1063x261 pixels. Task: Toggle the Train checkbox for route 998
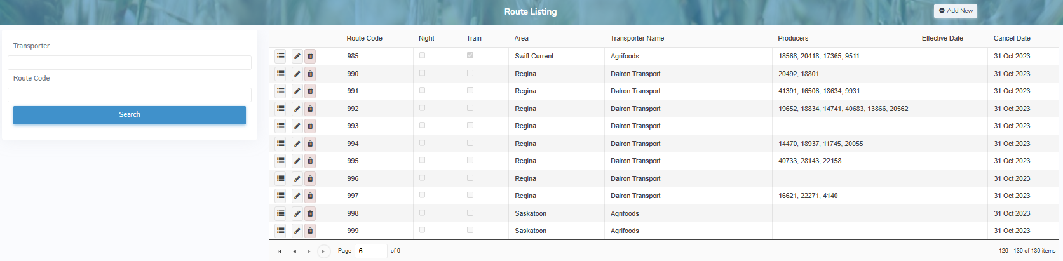(x=470, y=213)
